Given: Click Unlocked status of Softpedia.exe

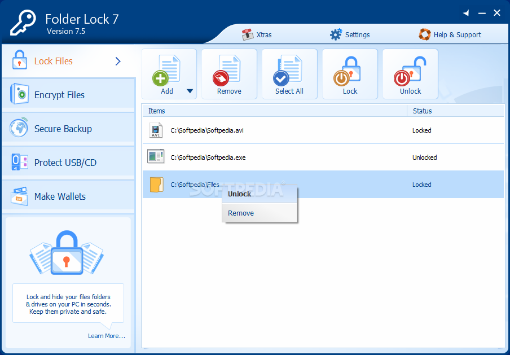Looking at the screenshot, I should point(424,157).
